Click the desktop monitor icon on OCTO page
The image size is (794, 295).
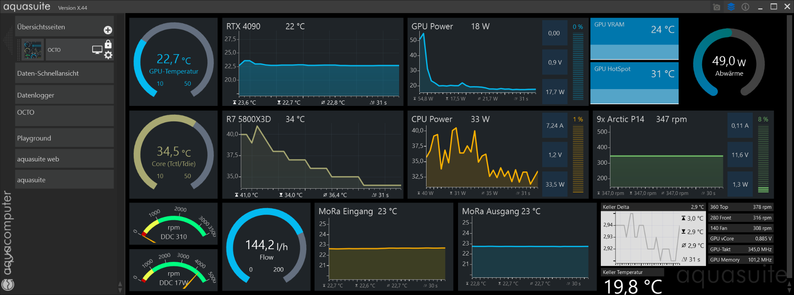tap(97, 50)
